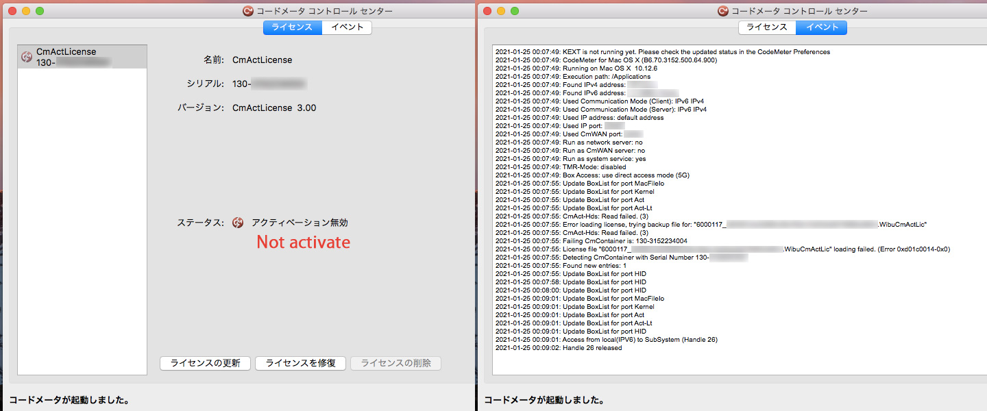Click the 'Box Access: use direct access mode' log line
Screen dimensions: 987x411
point(593,175)
